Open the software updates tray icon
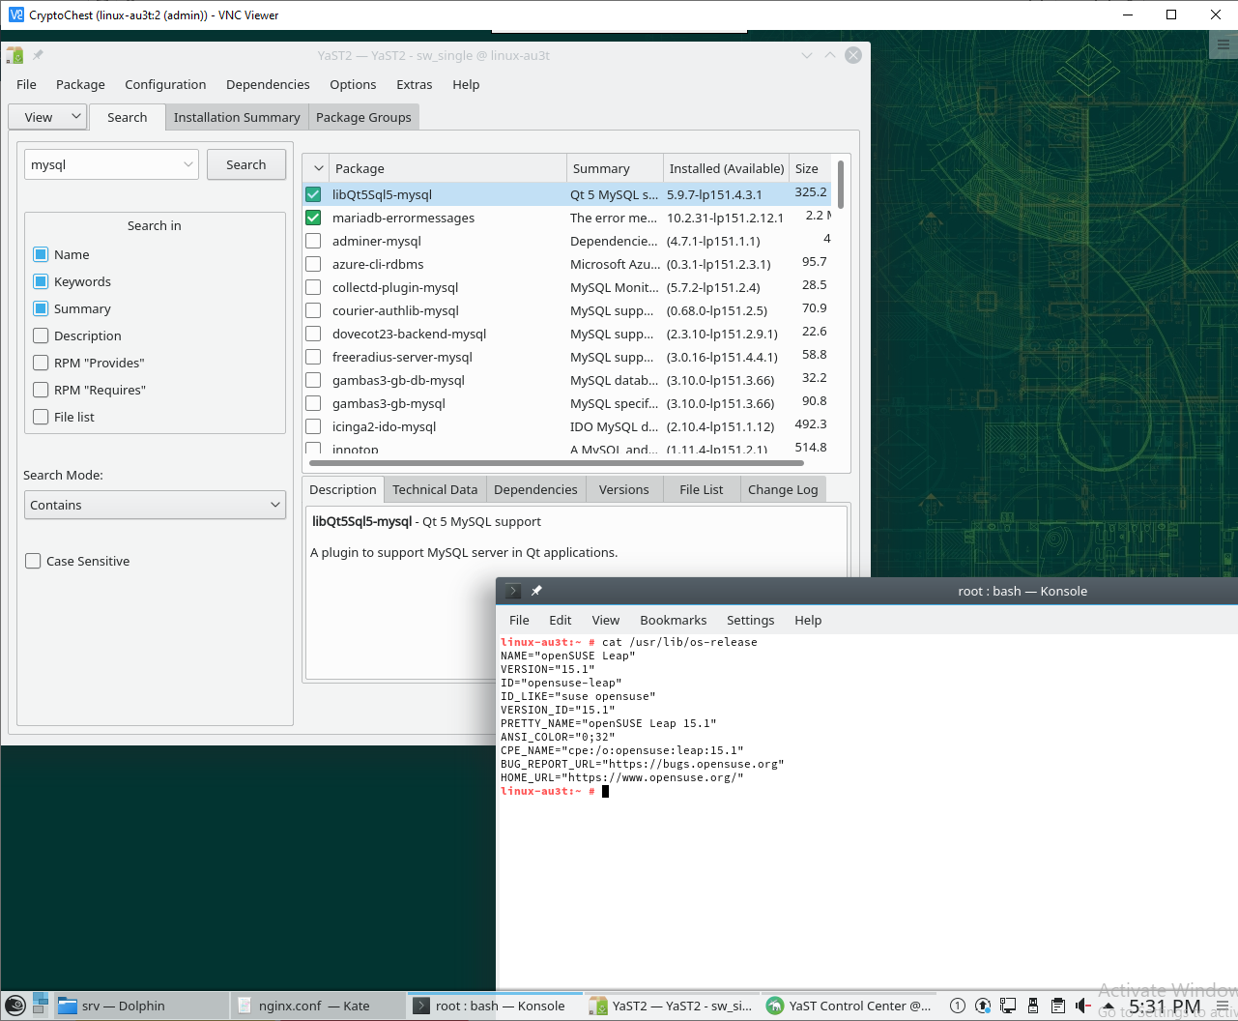The width and height of the screenshot is (1238, 1021). 982,1006
